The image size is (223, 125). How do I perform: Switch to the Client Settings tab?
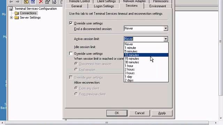click(x=106, y=1)
